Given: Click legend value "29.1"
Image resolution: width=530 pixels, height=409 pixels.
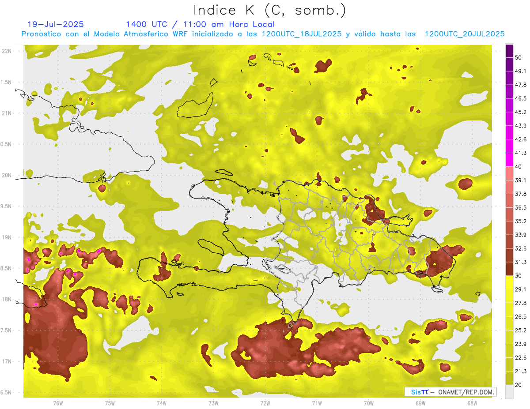Looking at the screenshot, I should click(x=520, y=289).
